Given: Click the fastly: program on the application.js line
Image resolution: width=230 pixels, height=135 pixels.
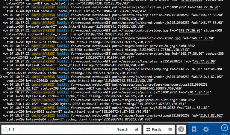Looking at the screenshot, I should pos(63,7).
